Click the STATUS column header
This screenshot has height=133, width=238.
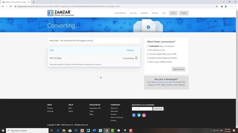[130, 50]
